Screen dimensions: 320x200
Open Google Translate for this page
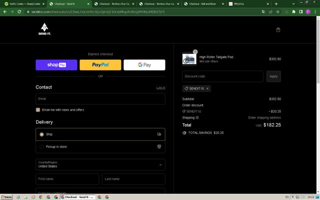click(263, 12)
